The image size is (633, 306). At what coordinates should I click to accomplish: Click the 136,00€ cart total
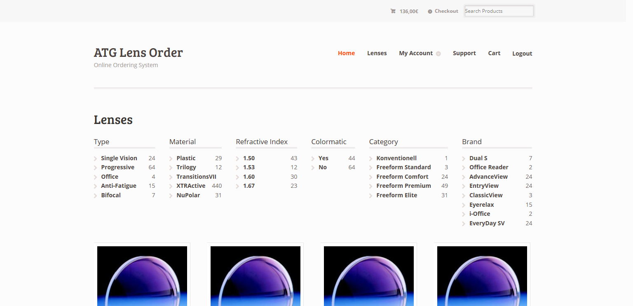[x=409, y=12]
